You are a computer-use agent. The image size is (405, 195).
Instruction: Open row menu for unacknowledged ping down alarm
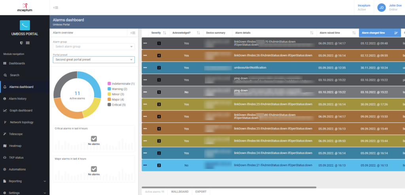pos(145,92)
